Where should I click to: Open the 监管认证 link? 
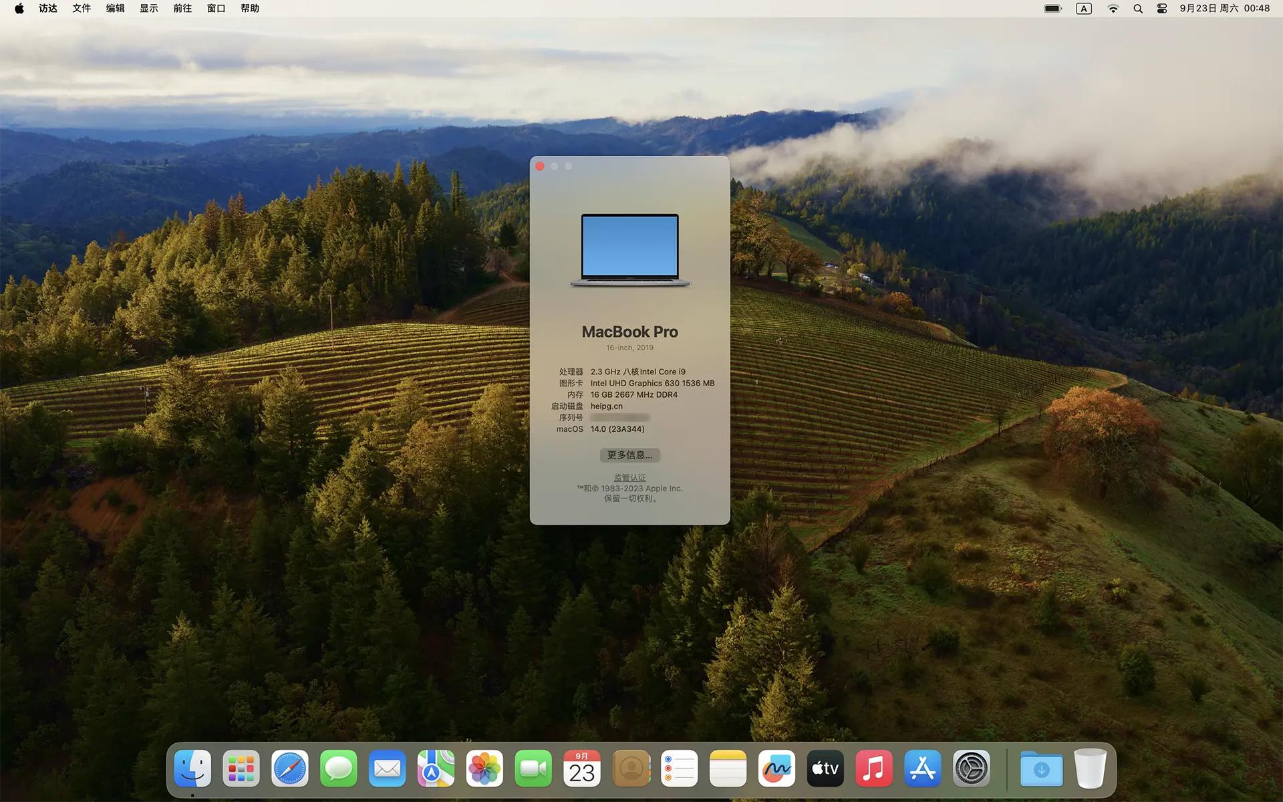[629, 477]
